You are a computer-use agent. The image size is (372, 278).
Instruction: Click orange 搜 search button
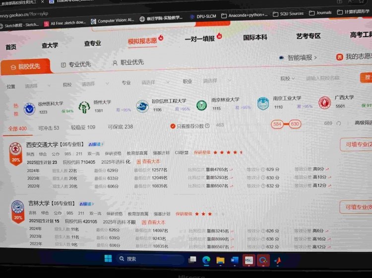point(366,77)
